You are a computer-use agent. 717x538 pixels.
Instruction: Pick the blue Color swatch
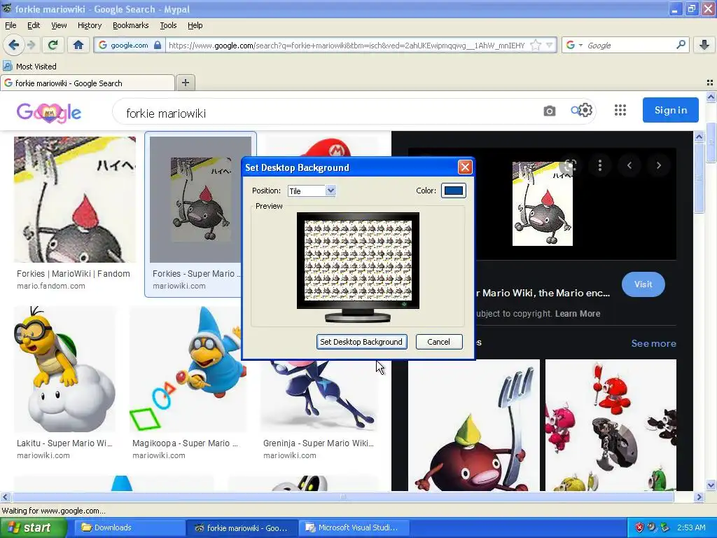click(x=453, y=191)
